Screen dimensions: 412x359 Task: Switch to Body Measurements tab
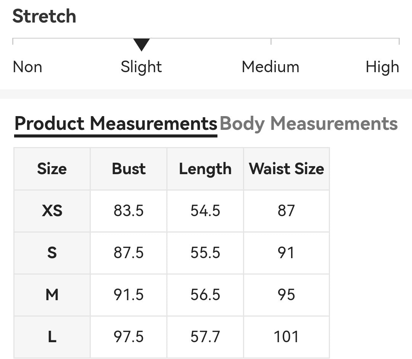pyautogui.click(x=309, y=123)
